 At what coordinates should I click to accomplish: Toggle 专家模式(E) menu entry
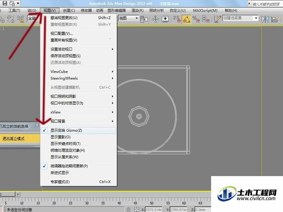pos(78,182)
